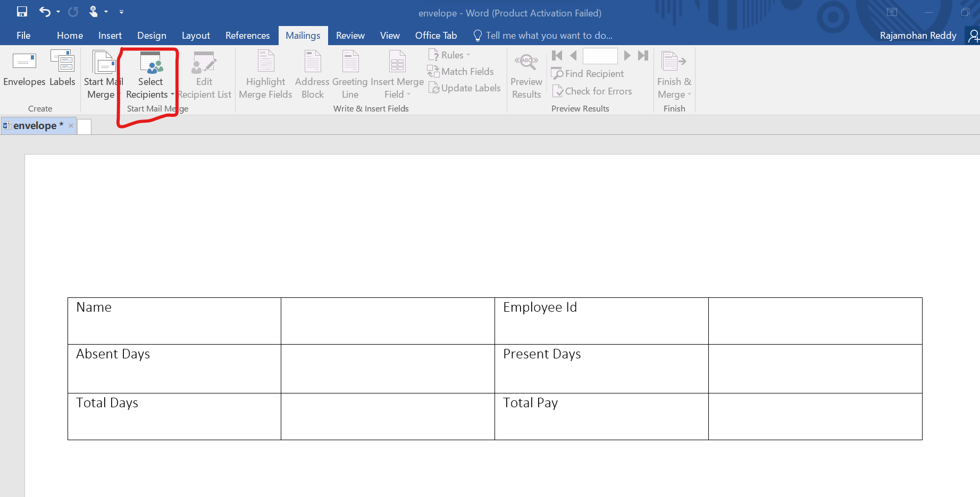Viewport: 980px width, 497px height.
Task: Switch to the Home tab
Action: point(70,36)
